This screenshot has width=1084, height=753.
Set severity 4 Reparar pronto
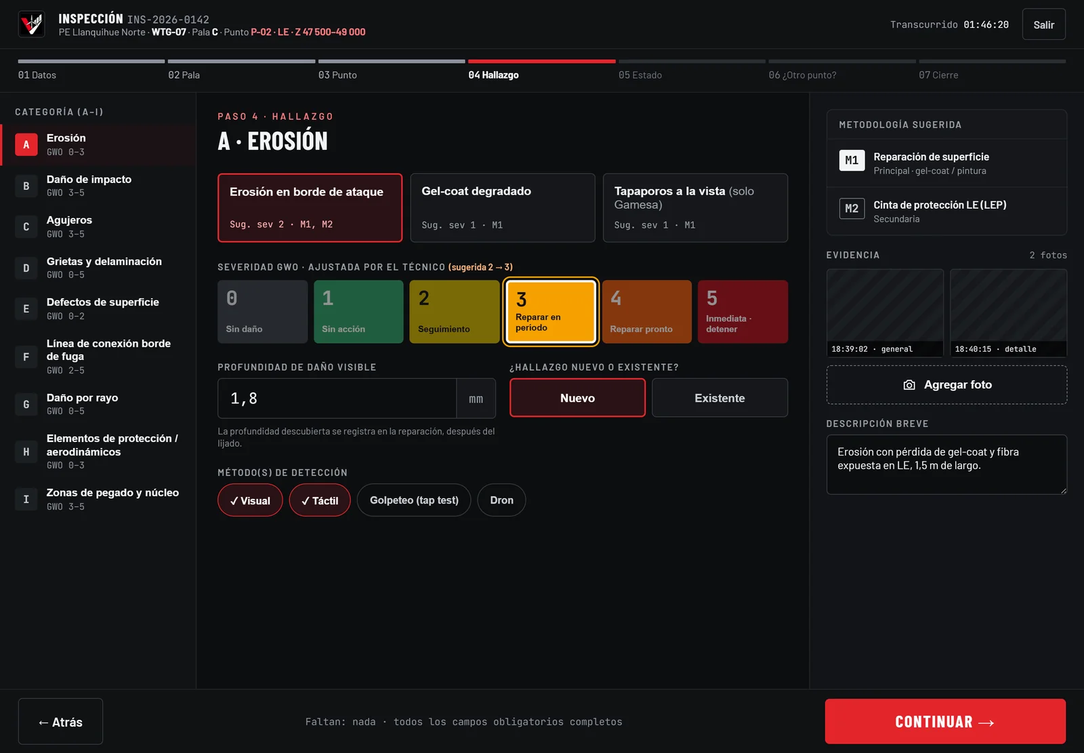[x=646, y=312]
